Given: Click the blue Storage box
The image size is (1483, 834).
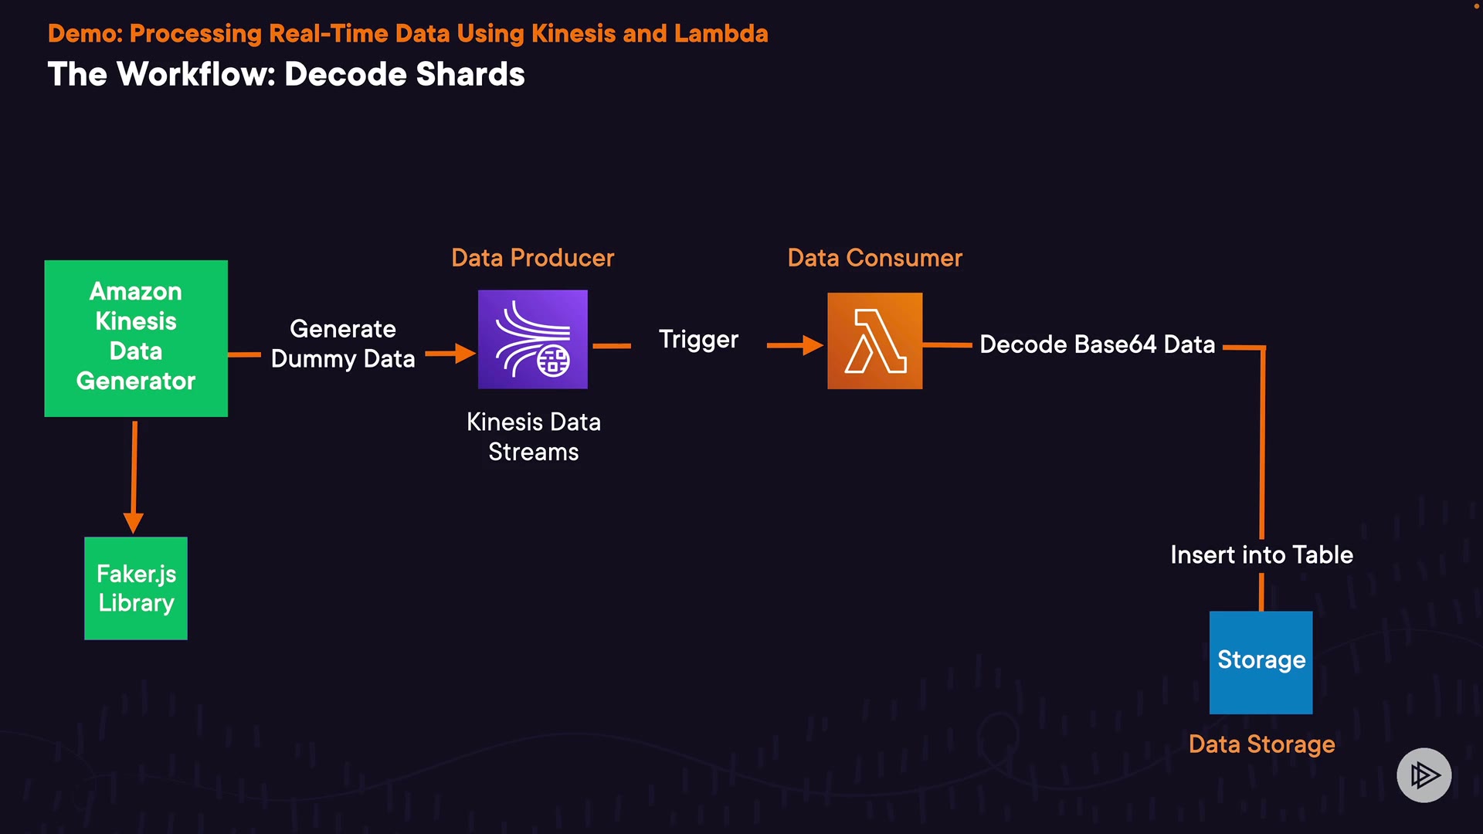Looking at the screenshot, I should pyautogui.click(x=1261, y=662).
